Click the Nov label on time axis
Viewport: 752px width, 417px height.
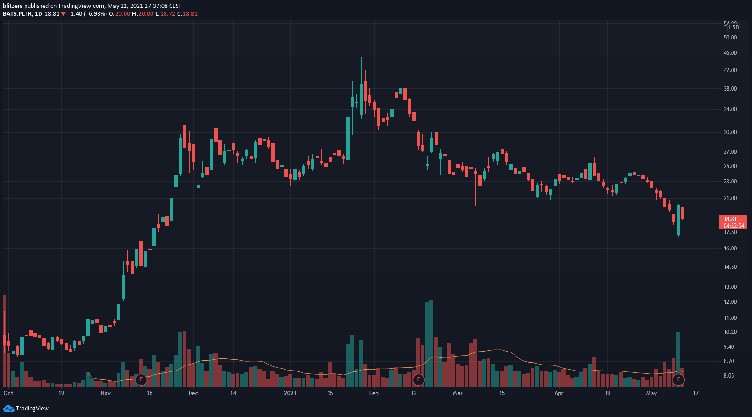point(106,393)
